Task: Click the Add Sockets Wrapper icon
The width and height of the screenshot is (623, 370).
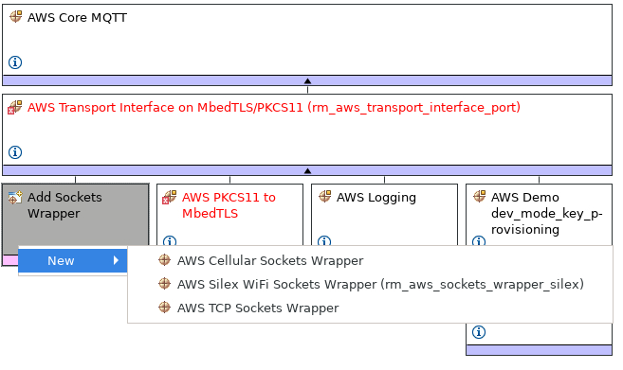Action: pyautogui.click(x=15, y=197)
